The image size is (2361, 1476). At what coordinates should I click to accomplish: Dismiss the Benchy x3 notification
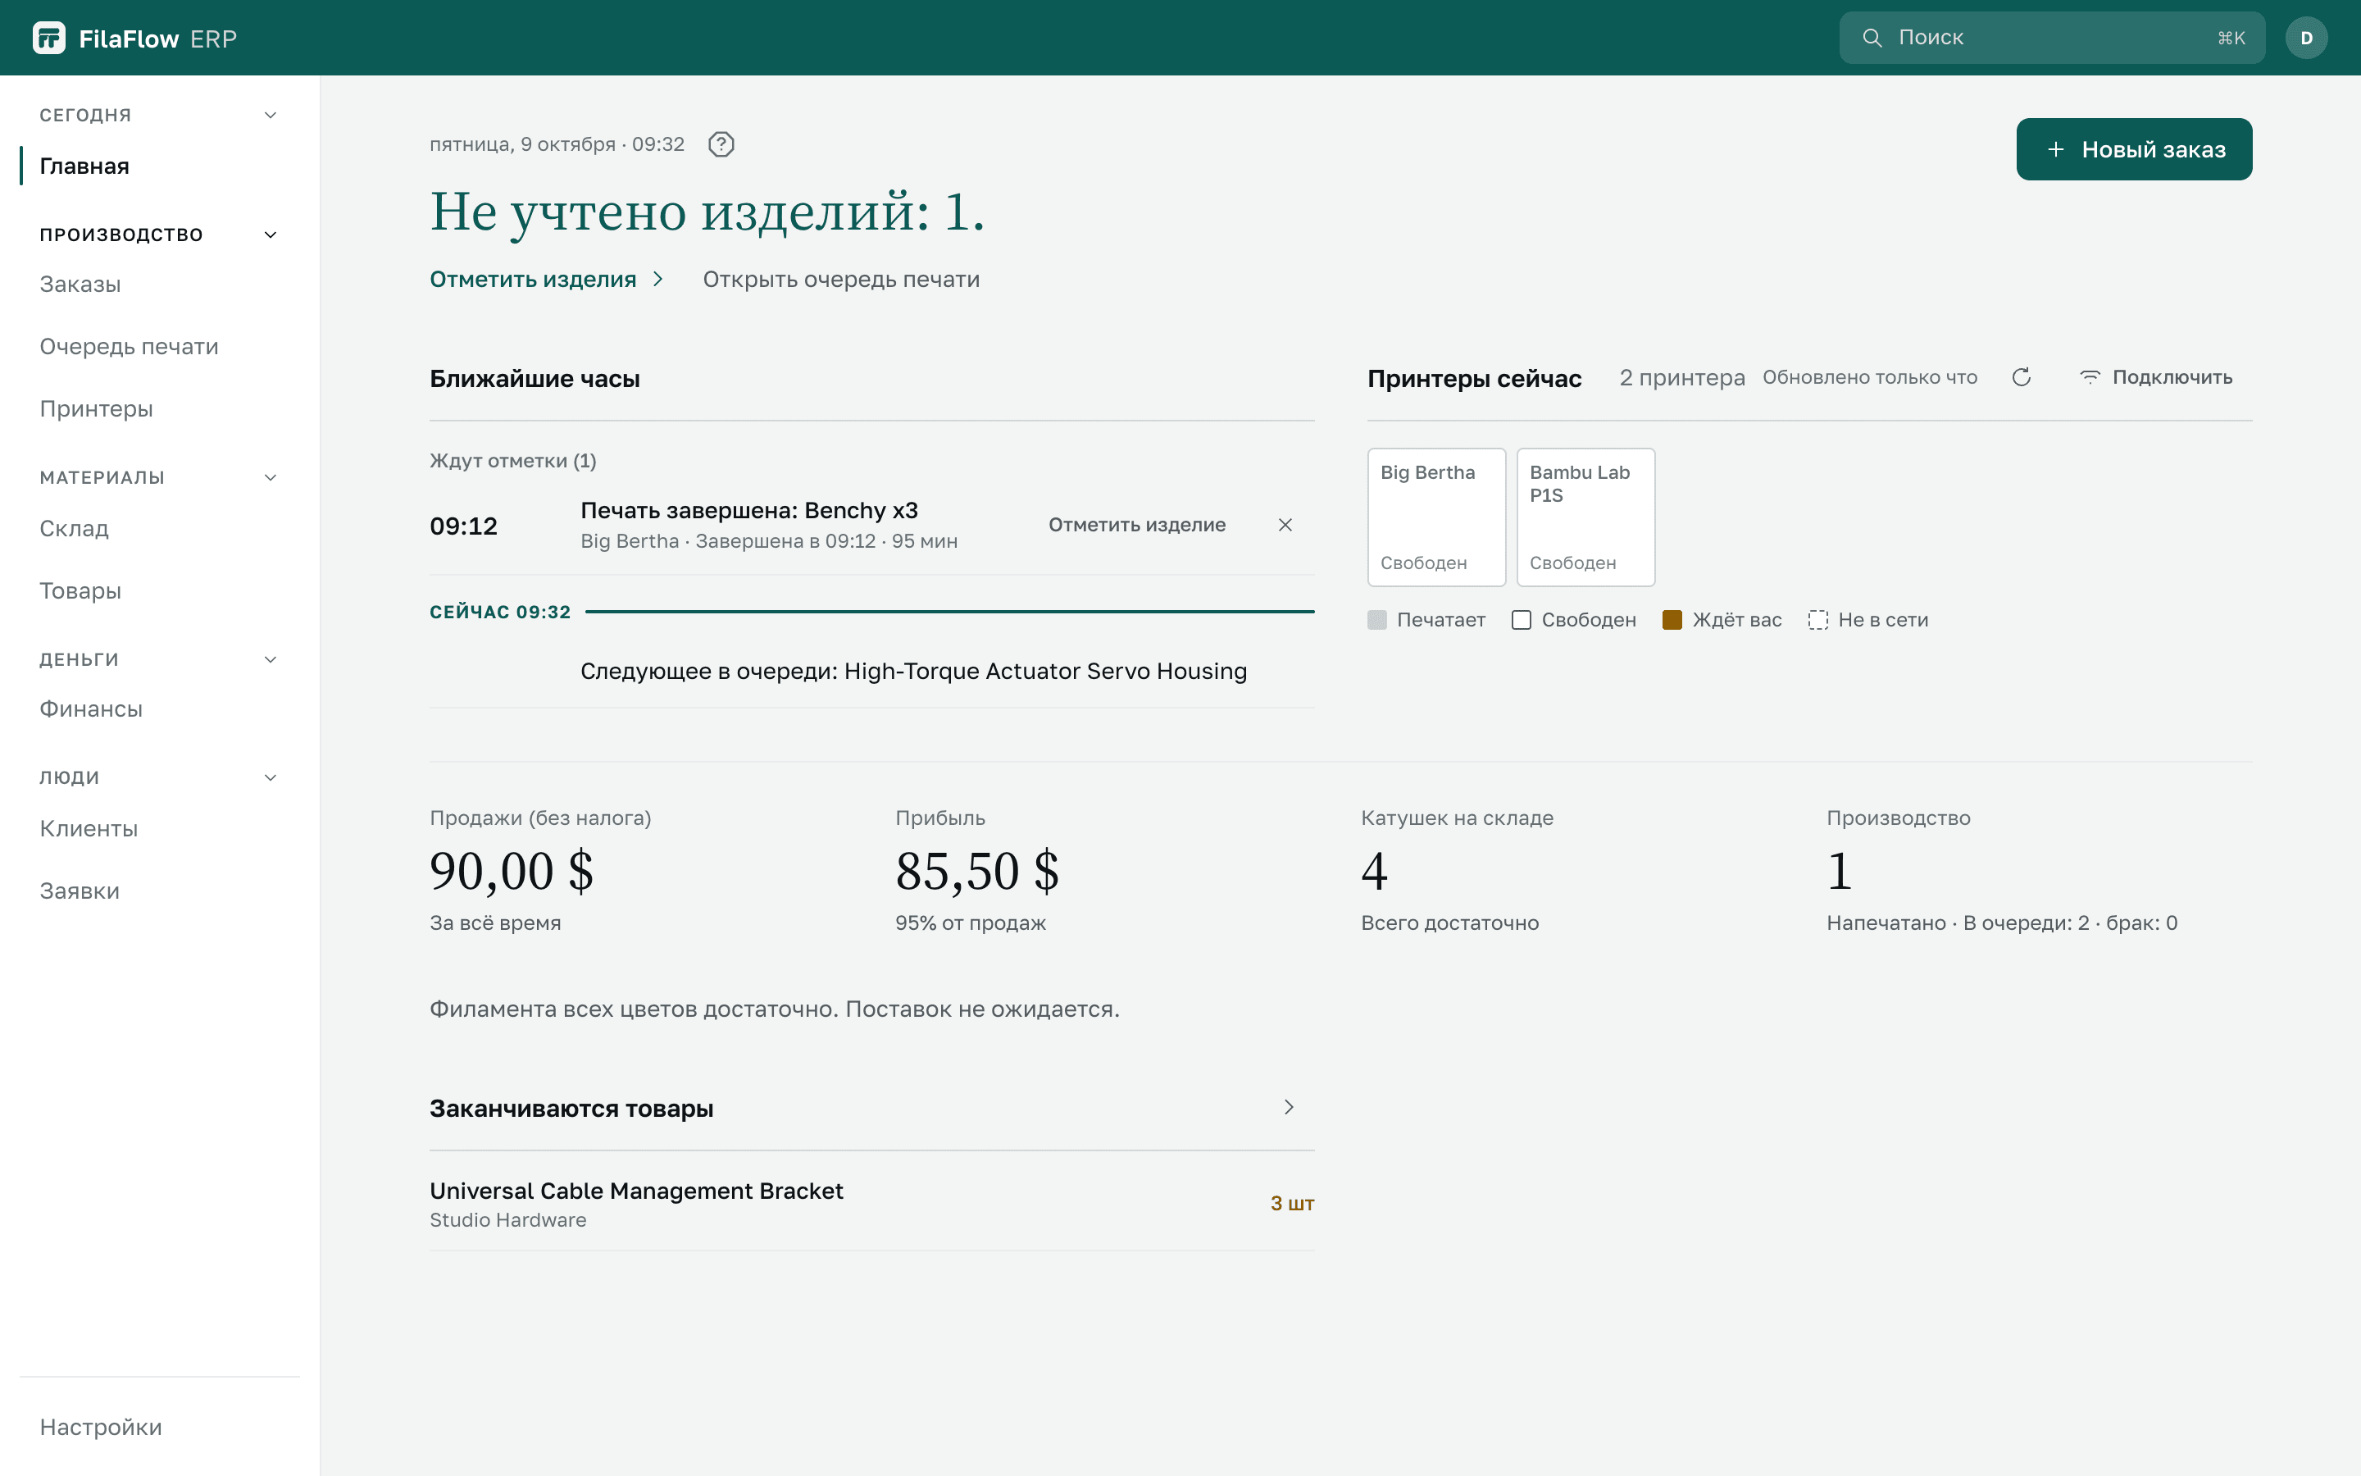pos(1285,525)
